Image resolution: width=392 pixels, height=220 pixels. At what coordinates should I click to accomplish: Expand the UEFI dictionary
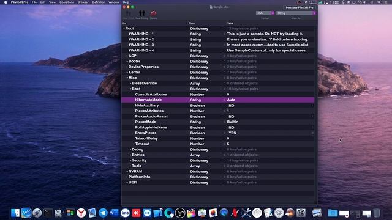point(127,182)
